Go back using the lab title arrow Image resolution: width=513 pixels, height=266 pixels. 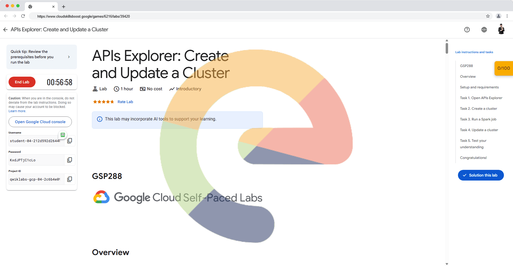(x=5, y=30)
